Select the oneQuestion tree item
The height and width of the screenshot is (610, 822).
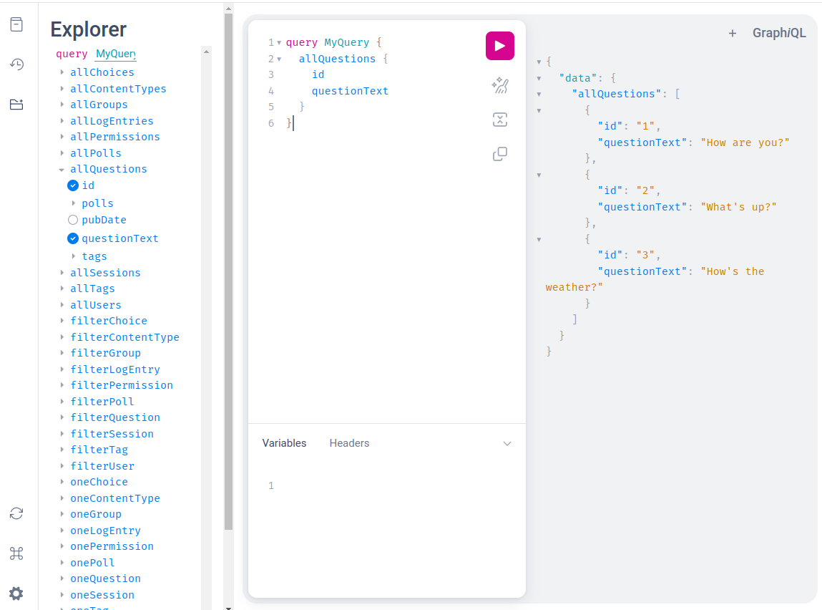[x=105, y=578]
